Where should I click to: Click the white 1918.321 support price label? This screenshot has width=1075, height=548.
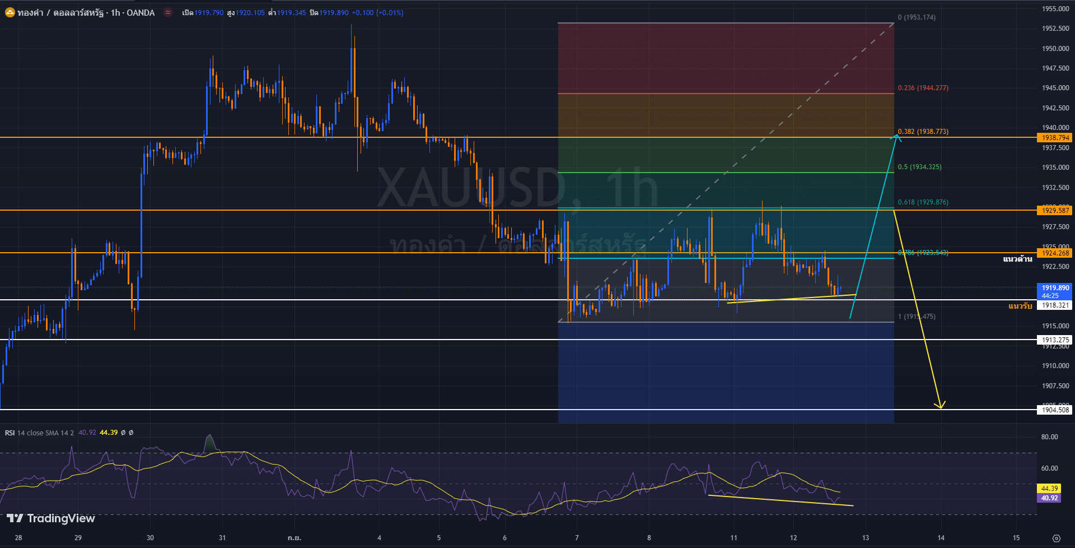coord(1055,305)
